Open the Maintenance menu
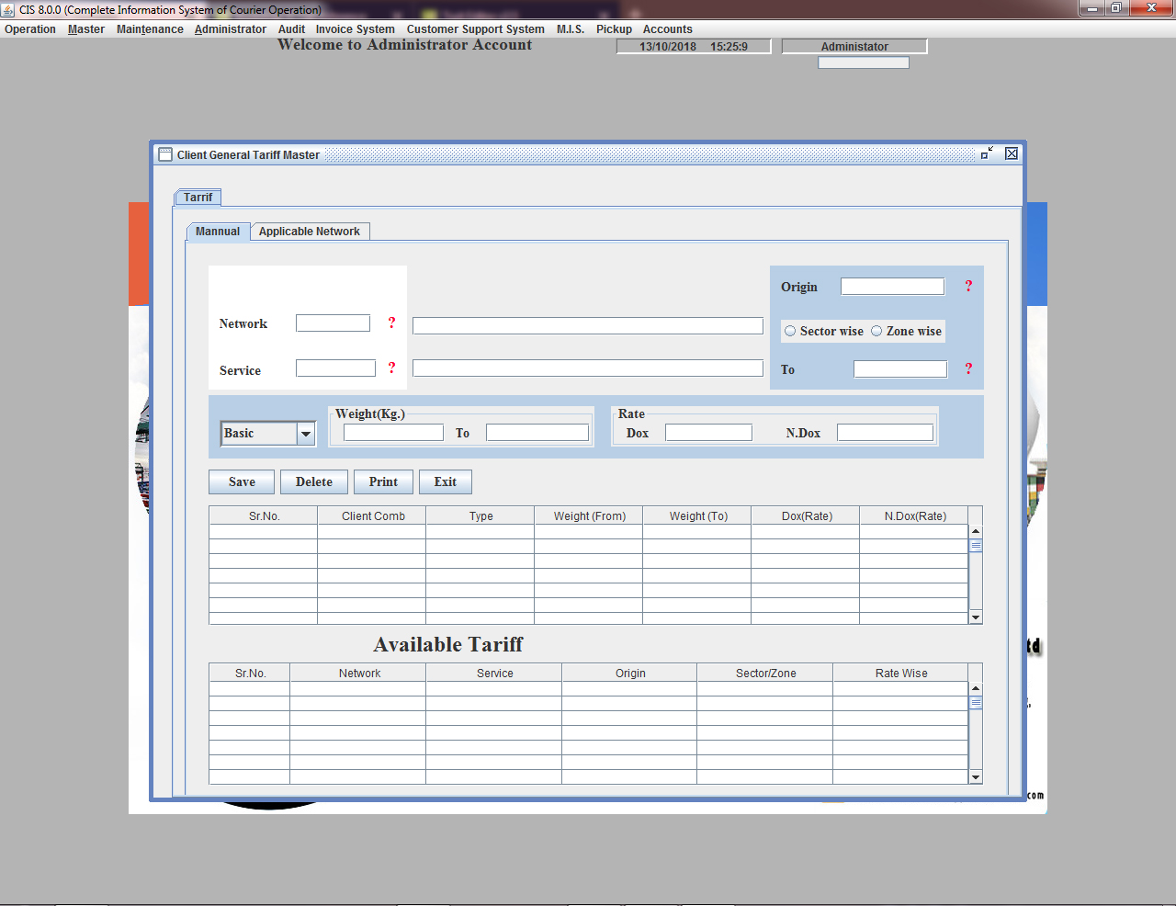The image size is (1176, 906). point(150,29)
